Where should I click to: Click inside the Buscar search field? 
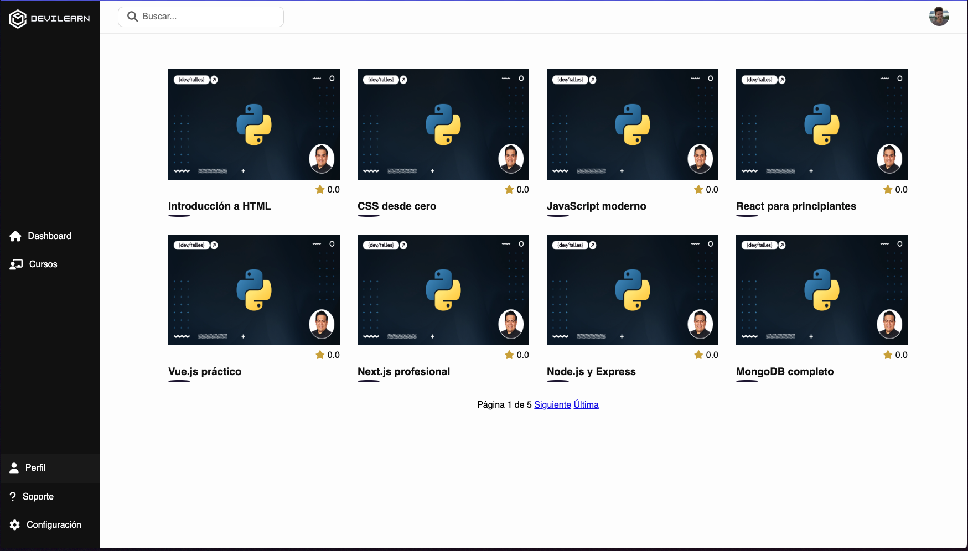200,16
